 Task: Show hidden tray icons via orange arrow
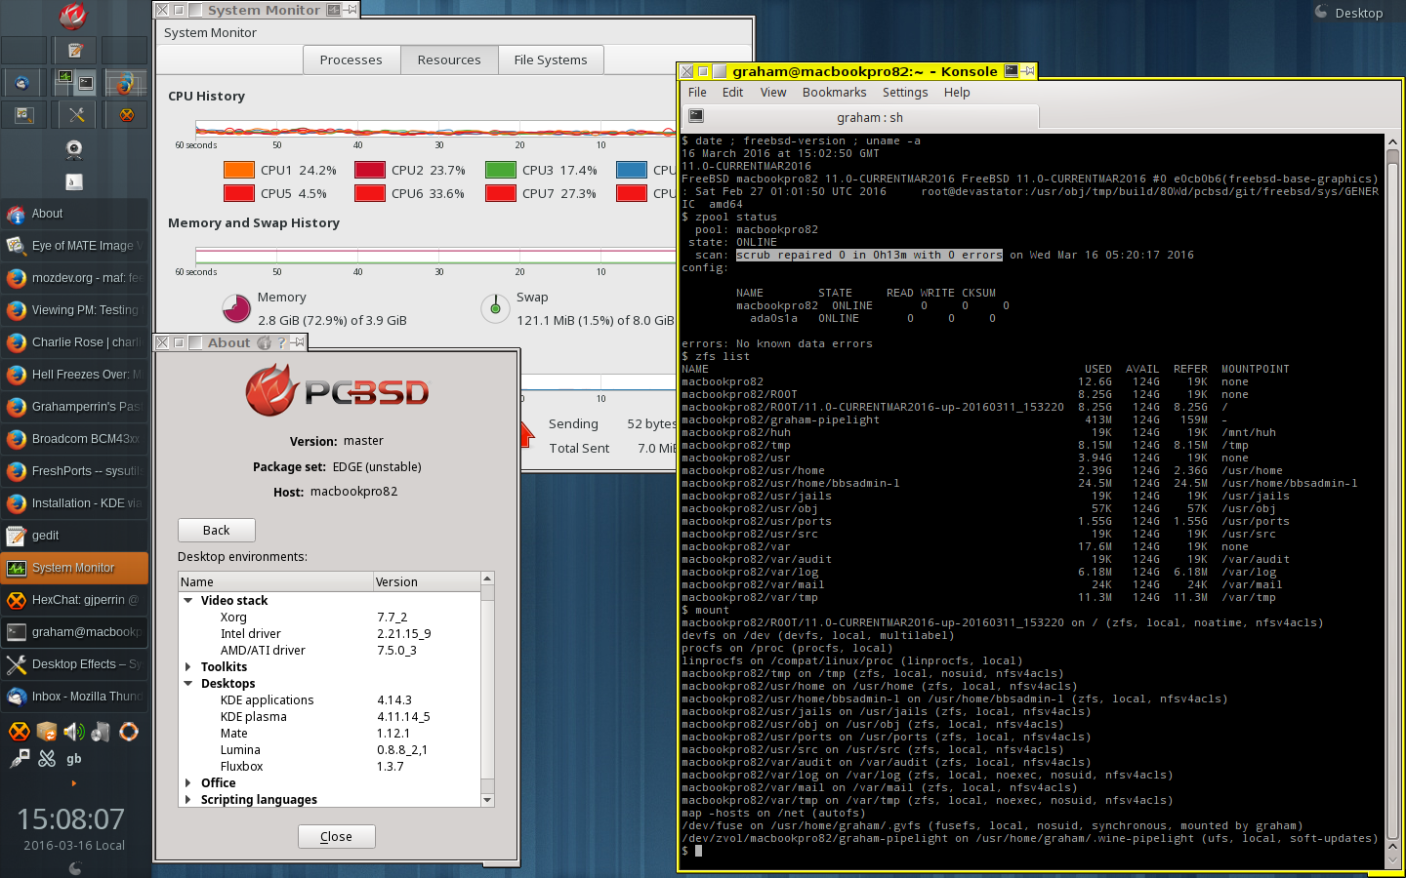tap(74, 783)
